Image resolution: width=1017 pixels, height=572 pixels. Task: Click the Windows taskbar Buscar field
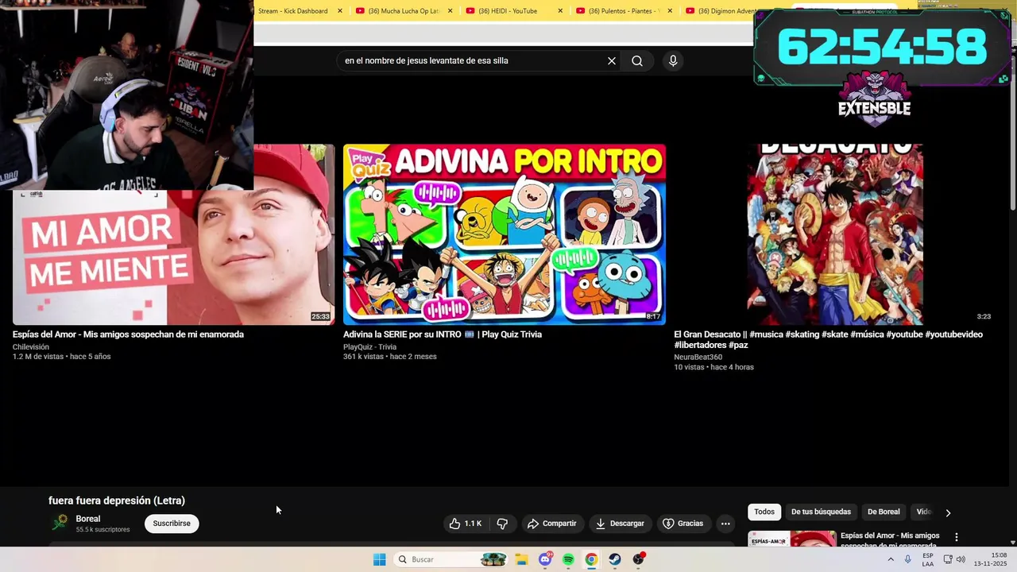coord(450,559)
